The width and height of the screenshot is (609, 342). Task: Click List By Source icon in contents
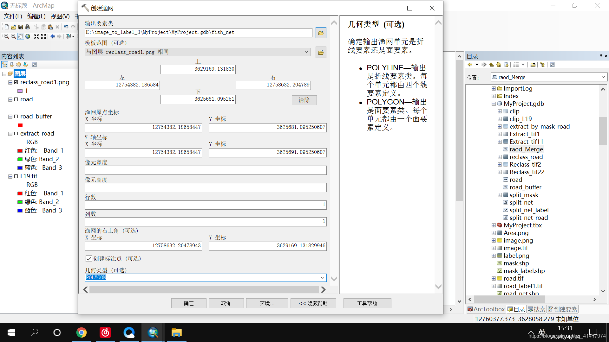[x=12, y=65]
